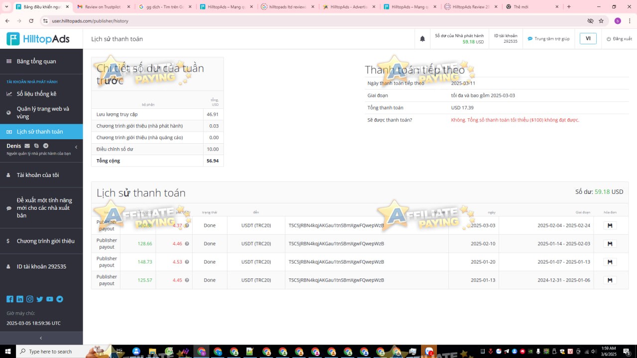The width and height of the screenshot is (637, 358).
Task: Contact Denis through the Skype icon
Action: click(x=37, y=146)
